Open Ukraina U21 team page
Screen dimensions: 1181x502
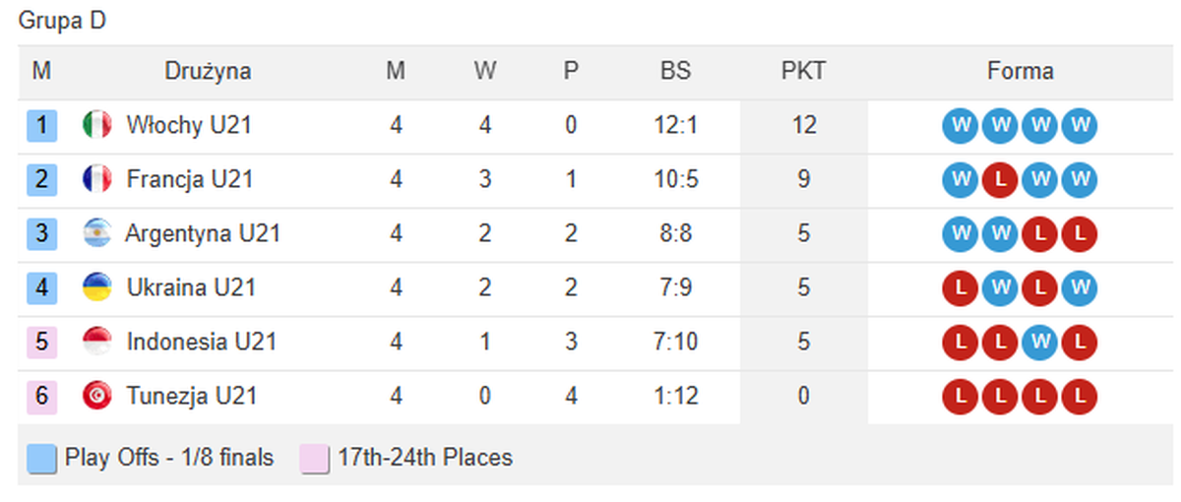191,288
